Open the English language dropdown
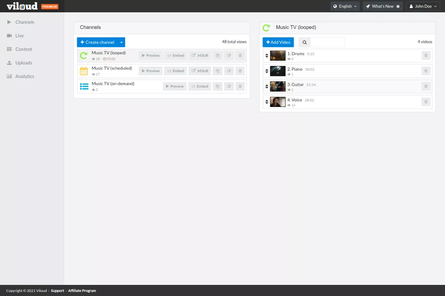Viewport: 445px width, 296px height. (345, 6)
